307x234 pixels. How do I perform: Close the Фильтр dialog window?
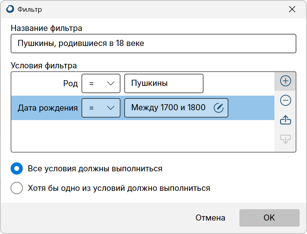[x=292, y=9]
